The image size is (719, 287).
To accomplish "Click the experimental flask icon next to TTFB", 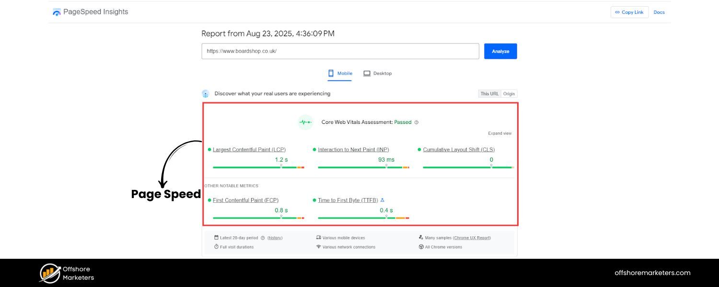I will click(x=382, y=200).
